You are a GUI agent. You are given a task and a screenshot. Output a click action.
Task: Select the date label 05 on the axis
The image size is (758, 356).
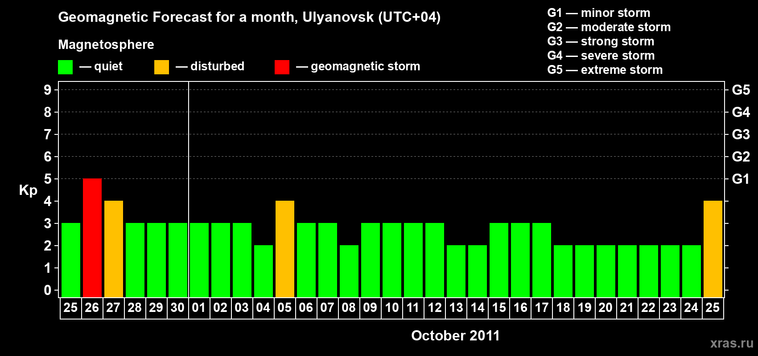pos(284,307)
